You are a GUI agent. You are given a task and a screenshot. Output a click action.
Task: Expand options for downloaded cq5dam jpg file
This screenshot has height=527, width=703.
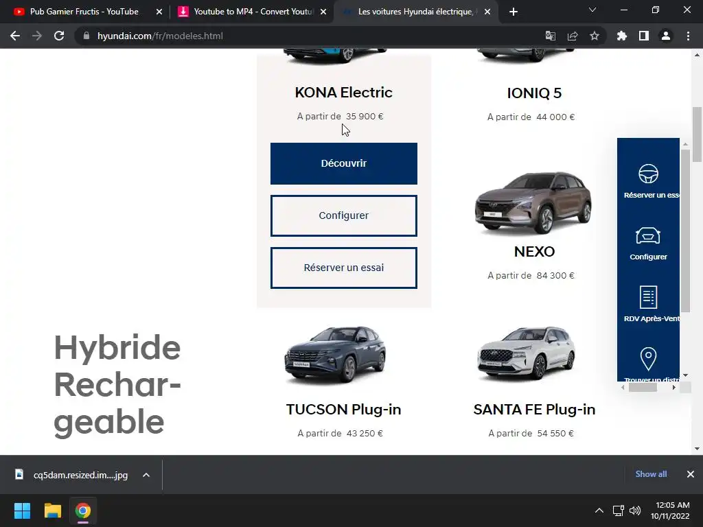[x=146, y=475]
